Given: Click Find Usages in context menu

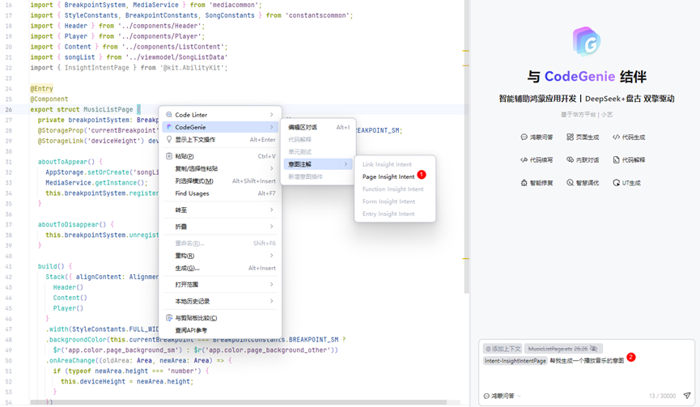Looking at the screenshot, I should [x=193, y=193].
